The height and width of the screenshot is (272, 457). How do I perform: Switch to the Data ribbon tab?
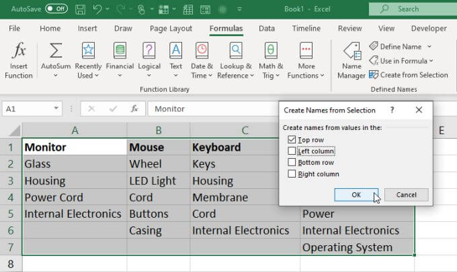[267, 29]
